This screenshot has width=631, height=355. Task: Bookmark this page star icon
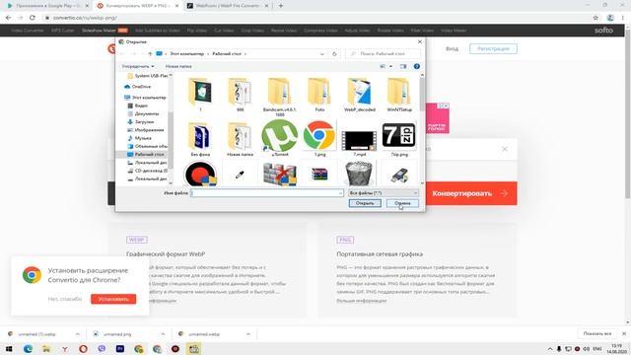click(x=596, y=18)
